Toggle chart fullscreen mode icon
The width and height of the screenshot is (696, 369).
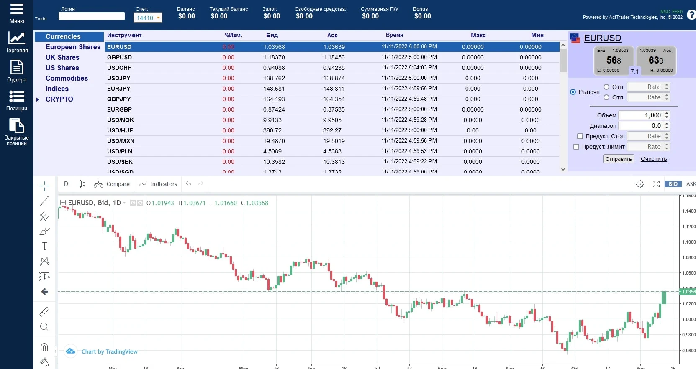tap(656, 184)
